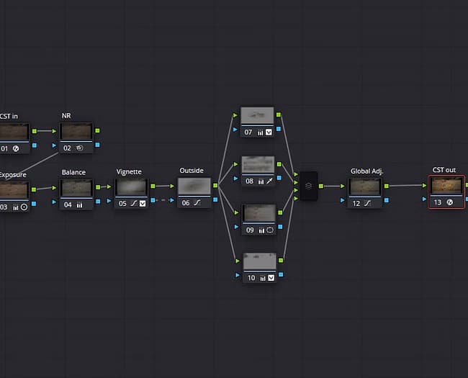Click the white window badge on node 10

point(271,278)
